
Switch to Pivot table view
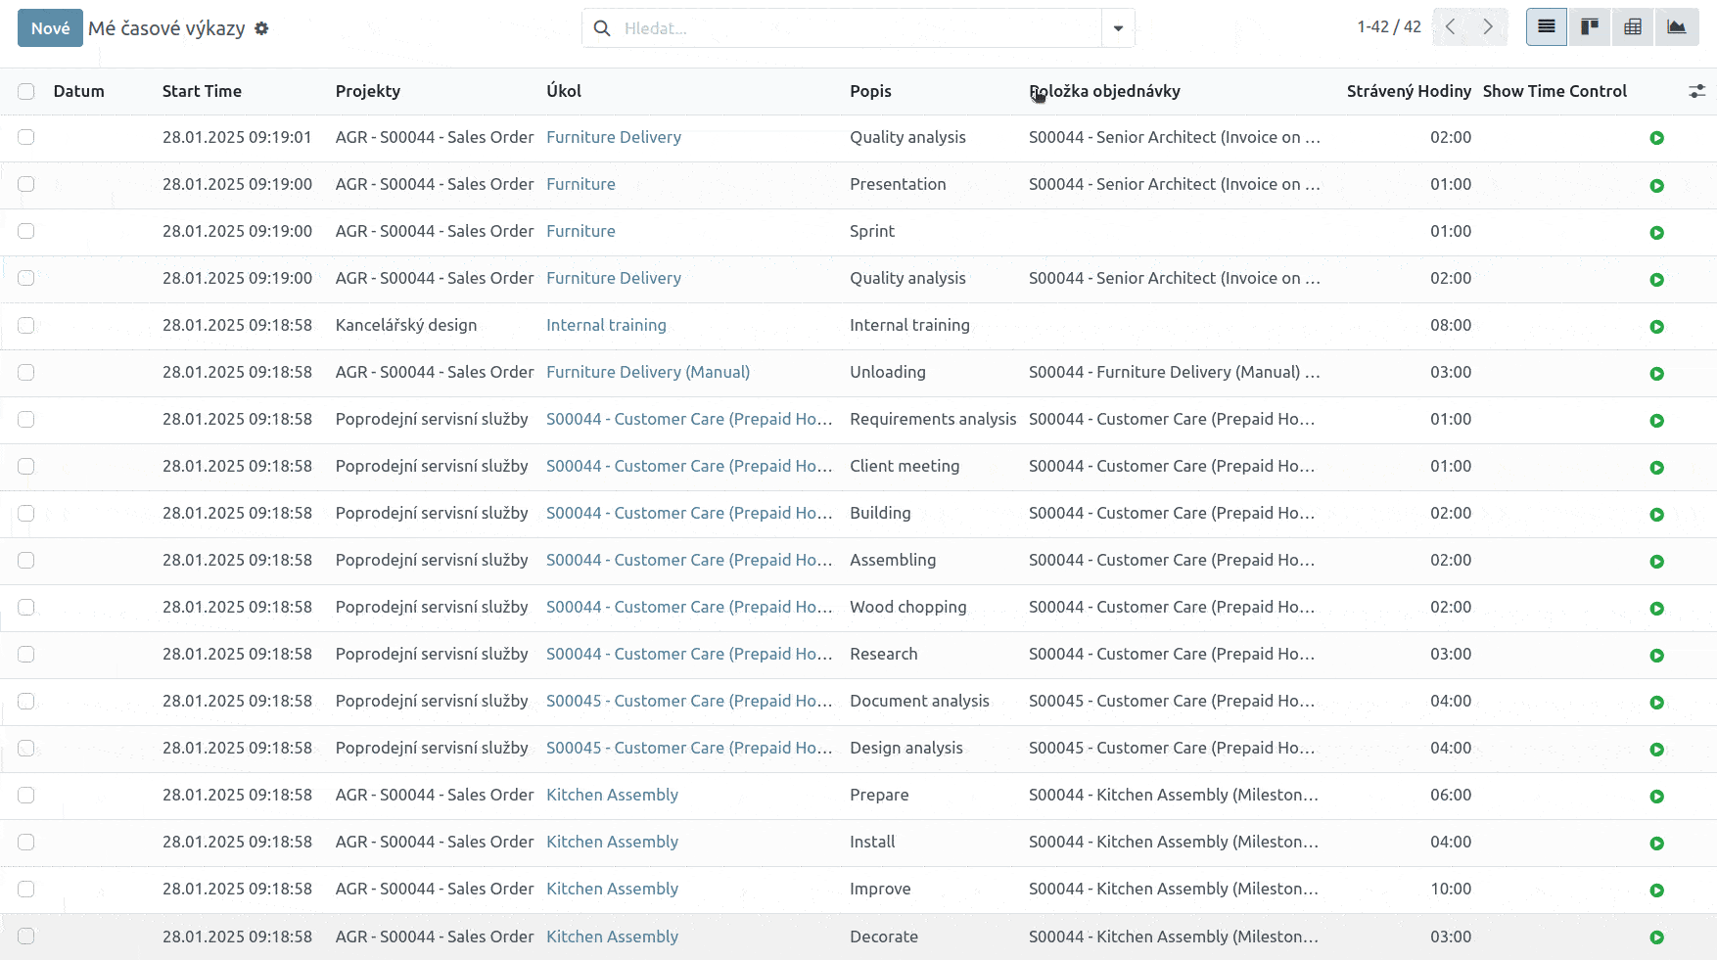click(x=1632, y=26)
